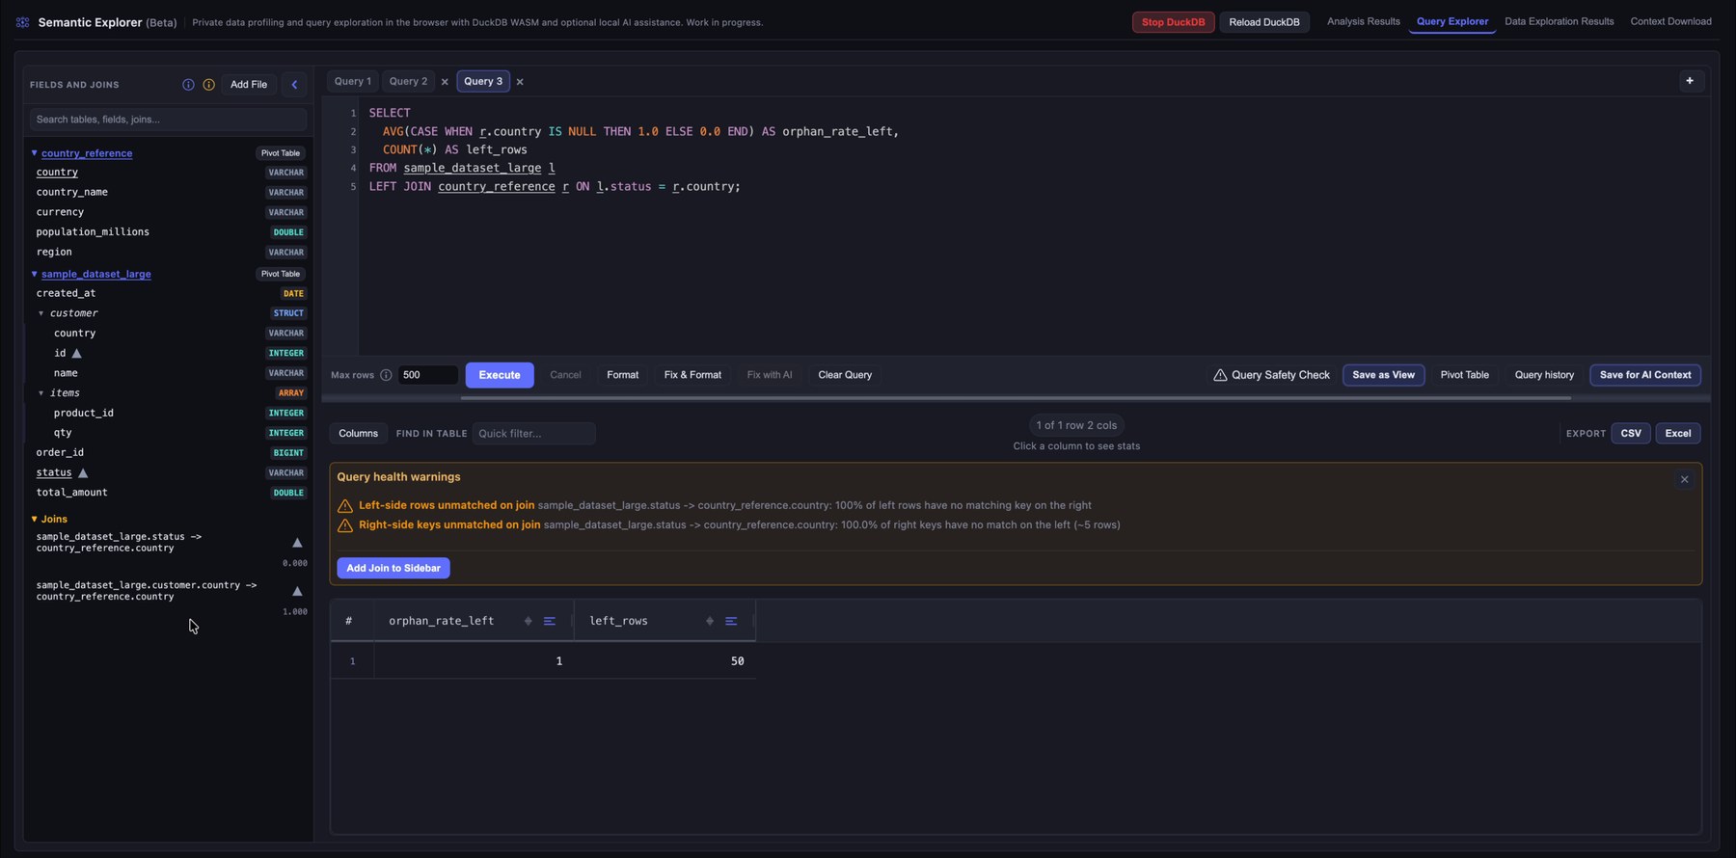The height and width of the screenshot is (858, 1736).
Task: Click Save for AI Context button
Action: coord(1645,375)
